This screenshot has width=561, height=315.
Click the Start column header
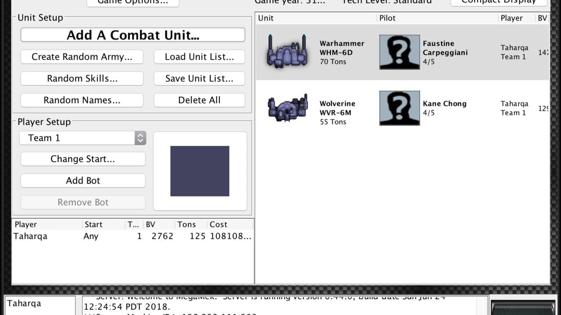tap(103, 224)
